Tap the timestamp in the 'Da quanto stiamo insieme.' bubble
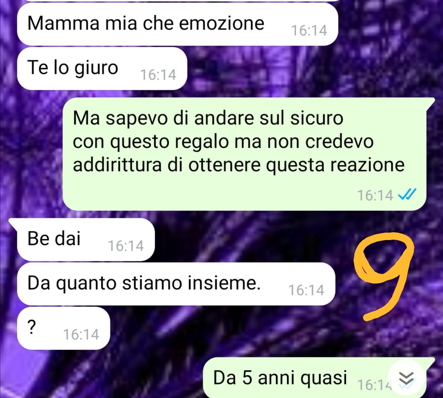This screenshot has height=398, width=443. pos(306,290)
